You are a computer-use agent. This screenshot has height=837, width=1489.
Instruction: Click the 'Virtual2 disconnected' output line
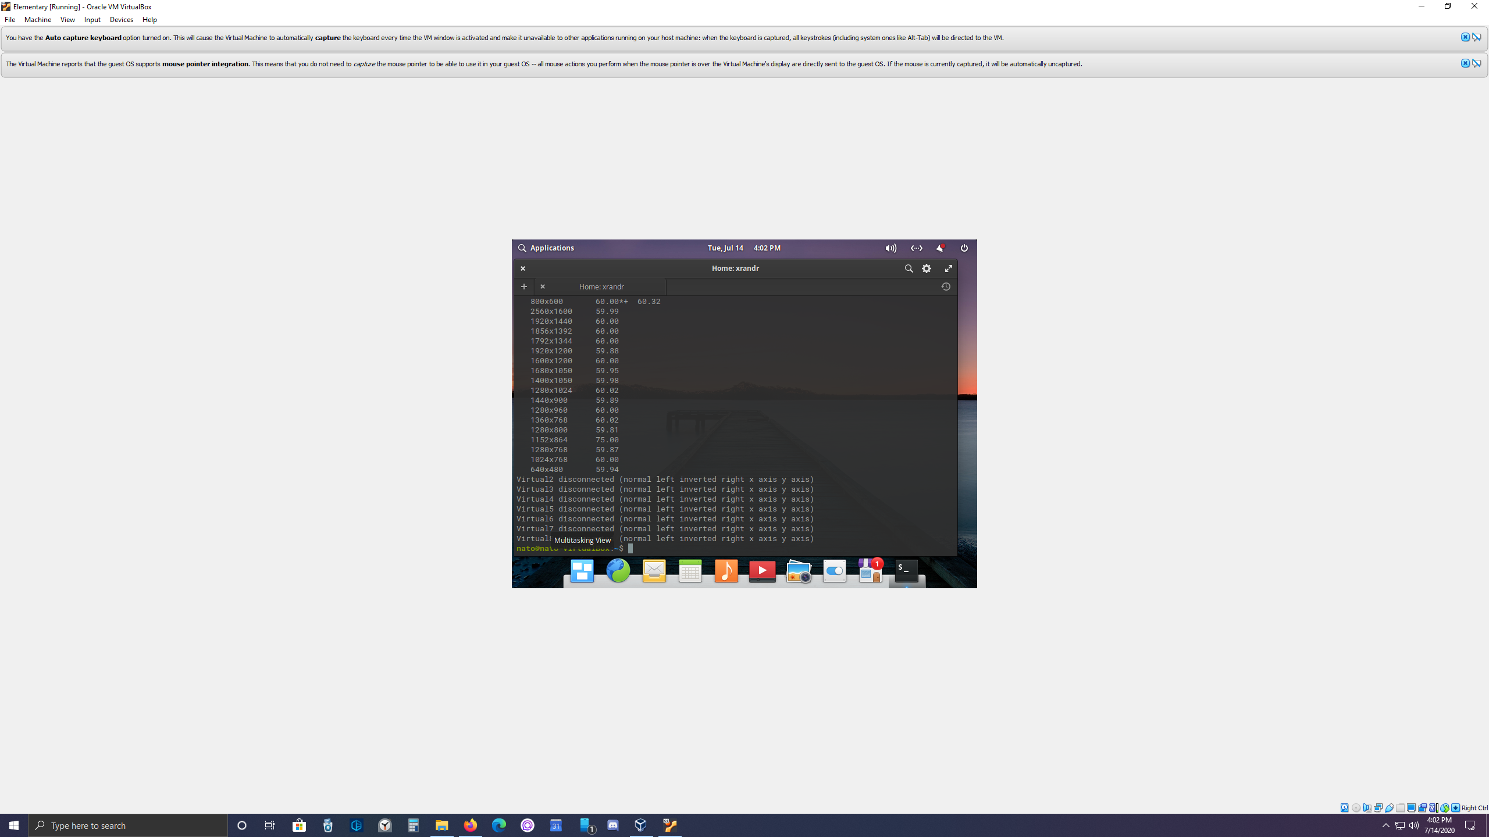[x=665, y=480]
